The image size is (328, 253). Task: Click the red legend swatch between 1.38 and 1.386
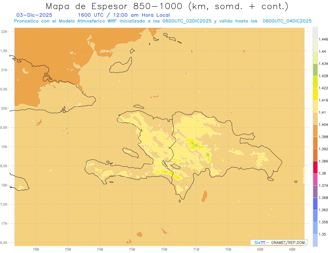click(x=315, y=167)
